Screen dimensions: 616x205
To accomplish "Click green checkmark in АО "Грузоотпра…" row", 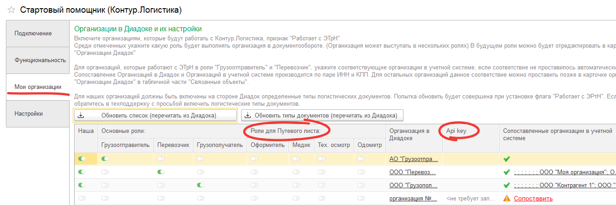I will (x=507, y=159).
